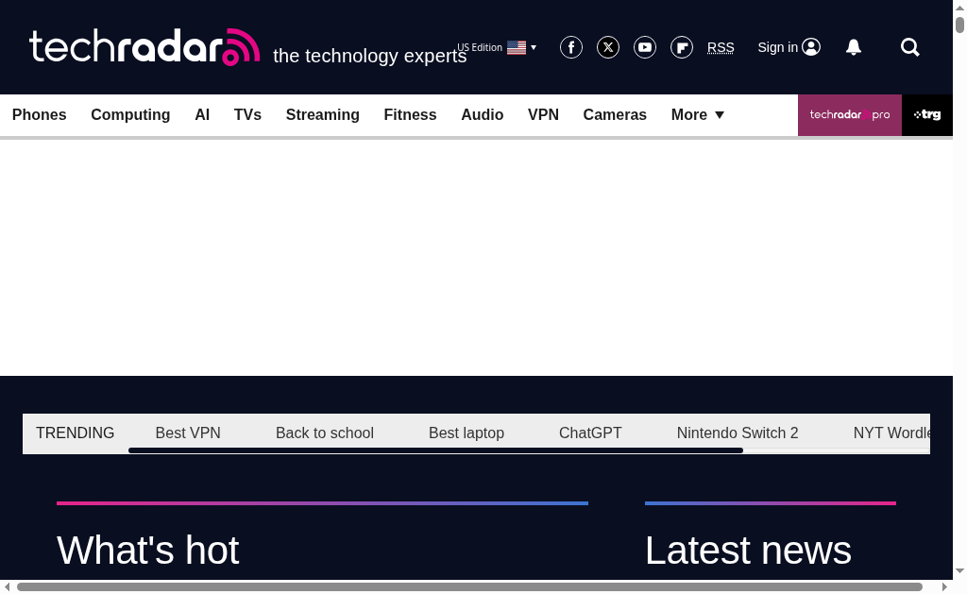Open TechRadar's Flipboard icon
This screenshot has width=967, height=594.
(682, 47)
